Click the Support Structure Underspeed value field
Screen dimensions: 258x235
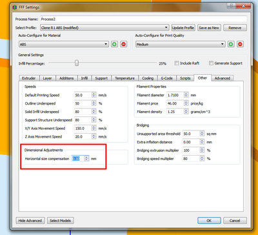[83, 120]
